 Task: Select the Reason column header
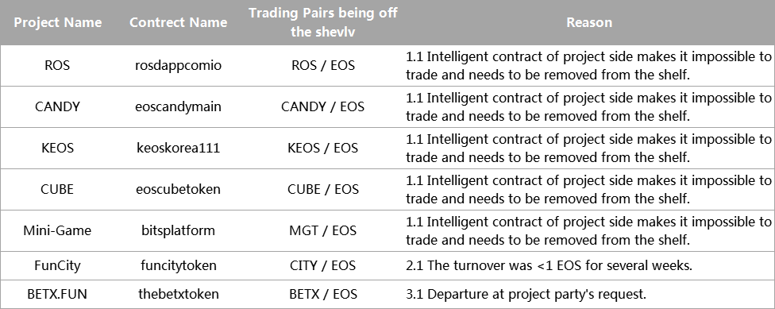pos(589,22)
